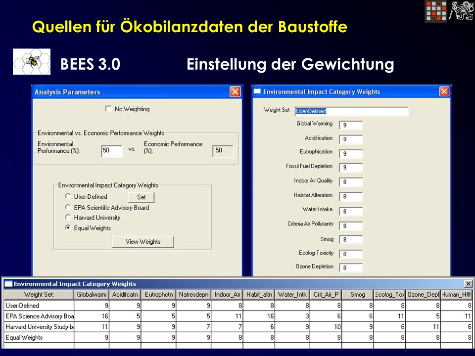The width and height of the screenshot is (475, 356).
Task: Select the Equal Weights radio button
Action: [x=68, y=227]
